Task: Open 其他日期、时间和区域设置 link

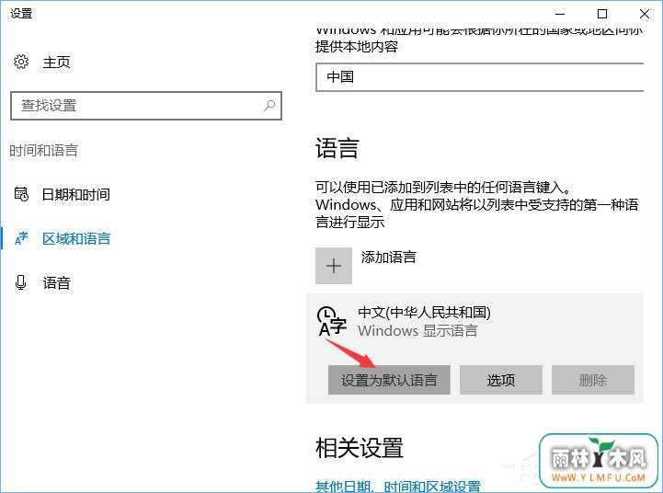Action: 398,487
